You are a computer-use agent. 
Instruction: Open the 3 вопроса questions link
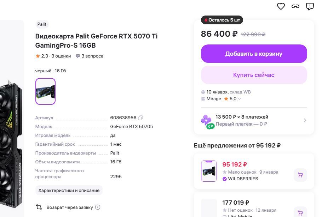(x=92, y=56)
